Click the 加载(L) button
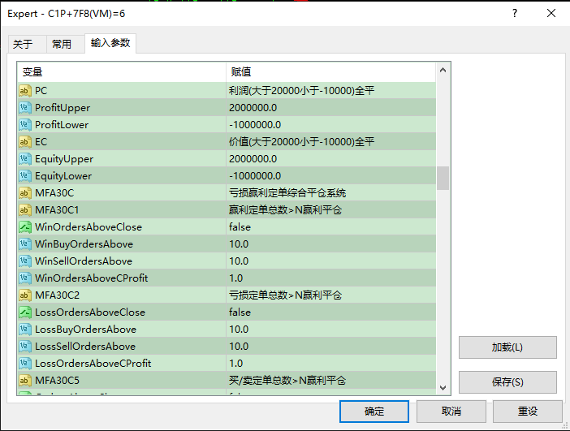Screen dimensions: 570x431 click(x=507, y=347)
